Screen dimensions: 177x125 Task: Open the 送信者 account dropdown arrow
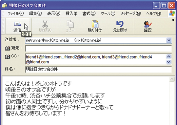pos(169,40)
